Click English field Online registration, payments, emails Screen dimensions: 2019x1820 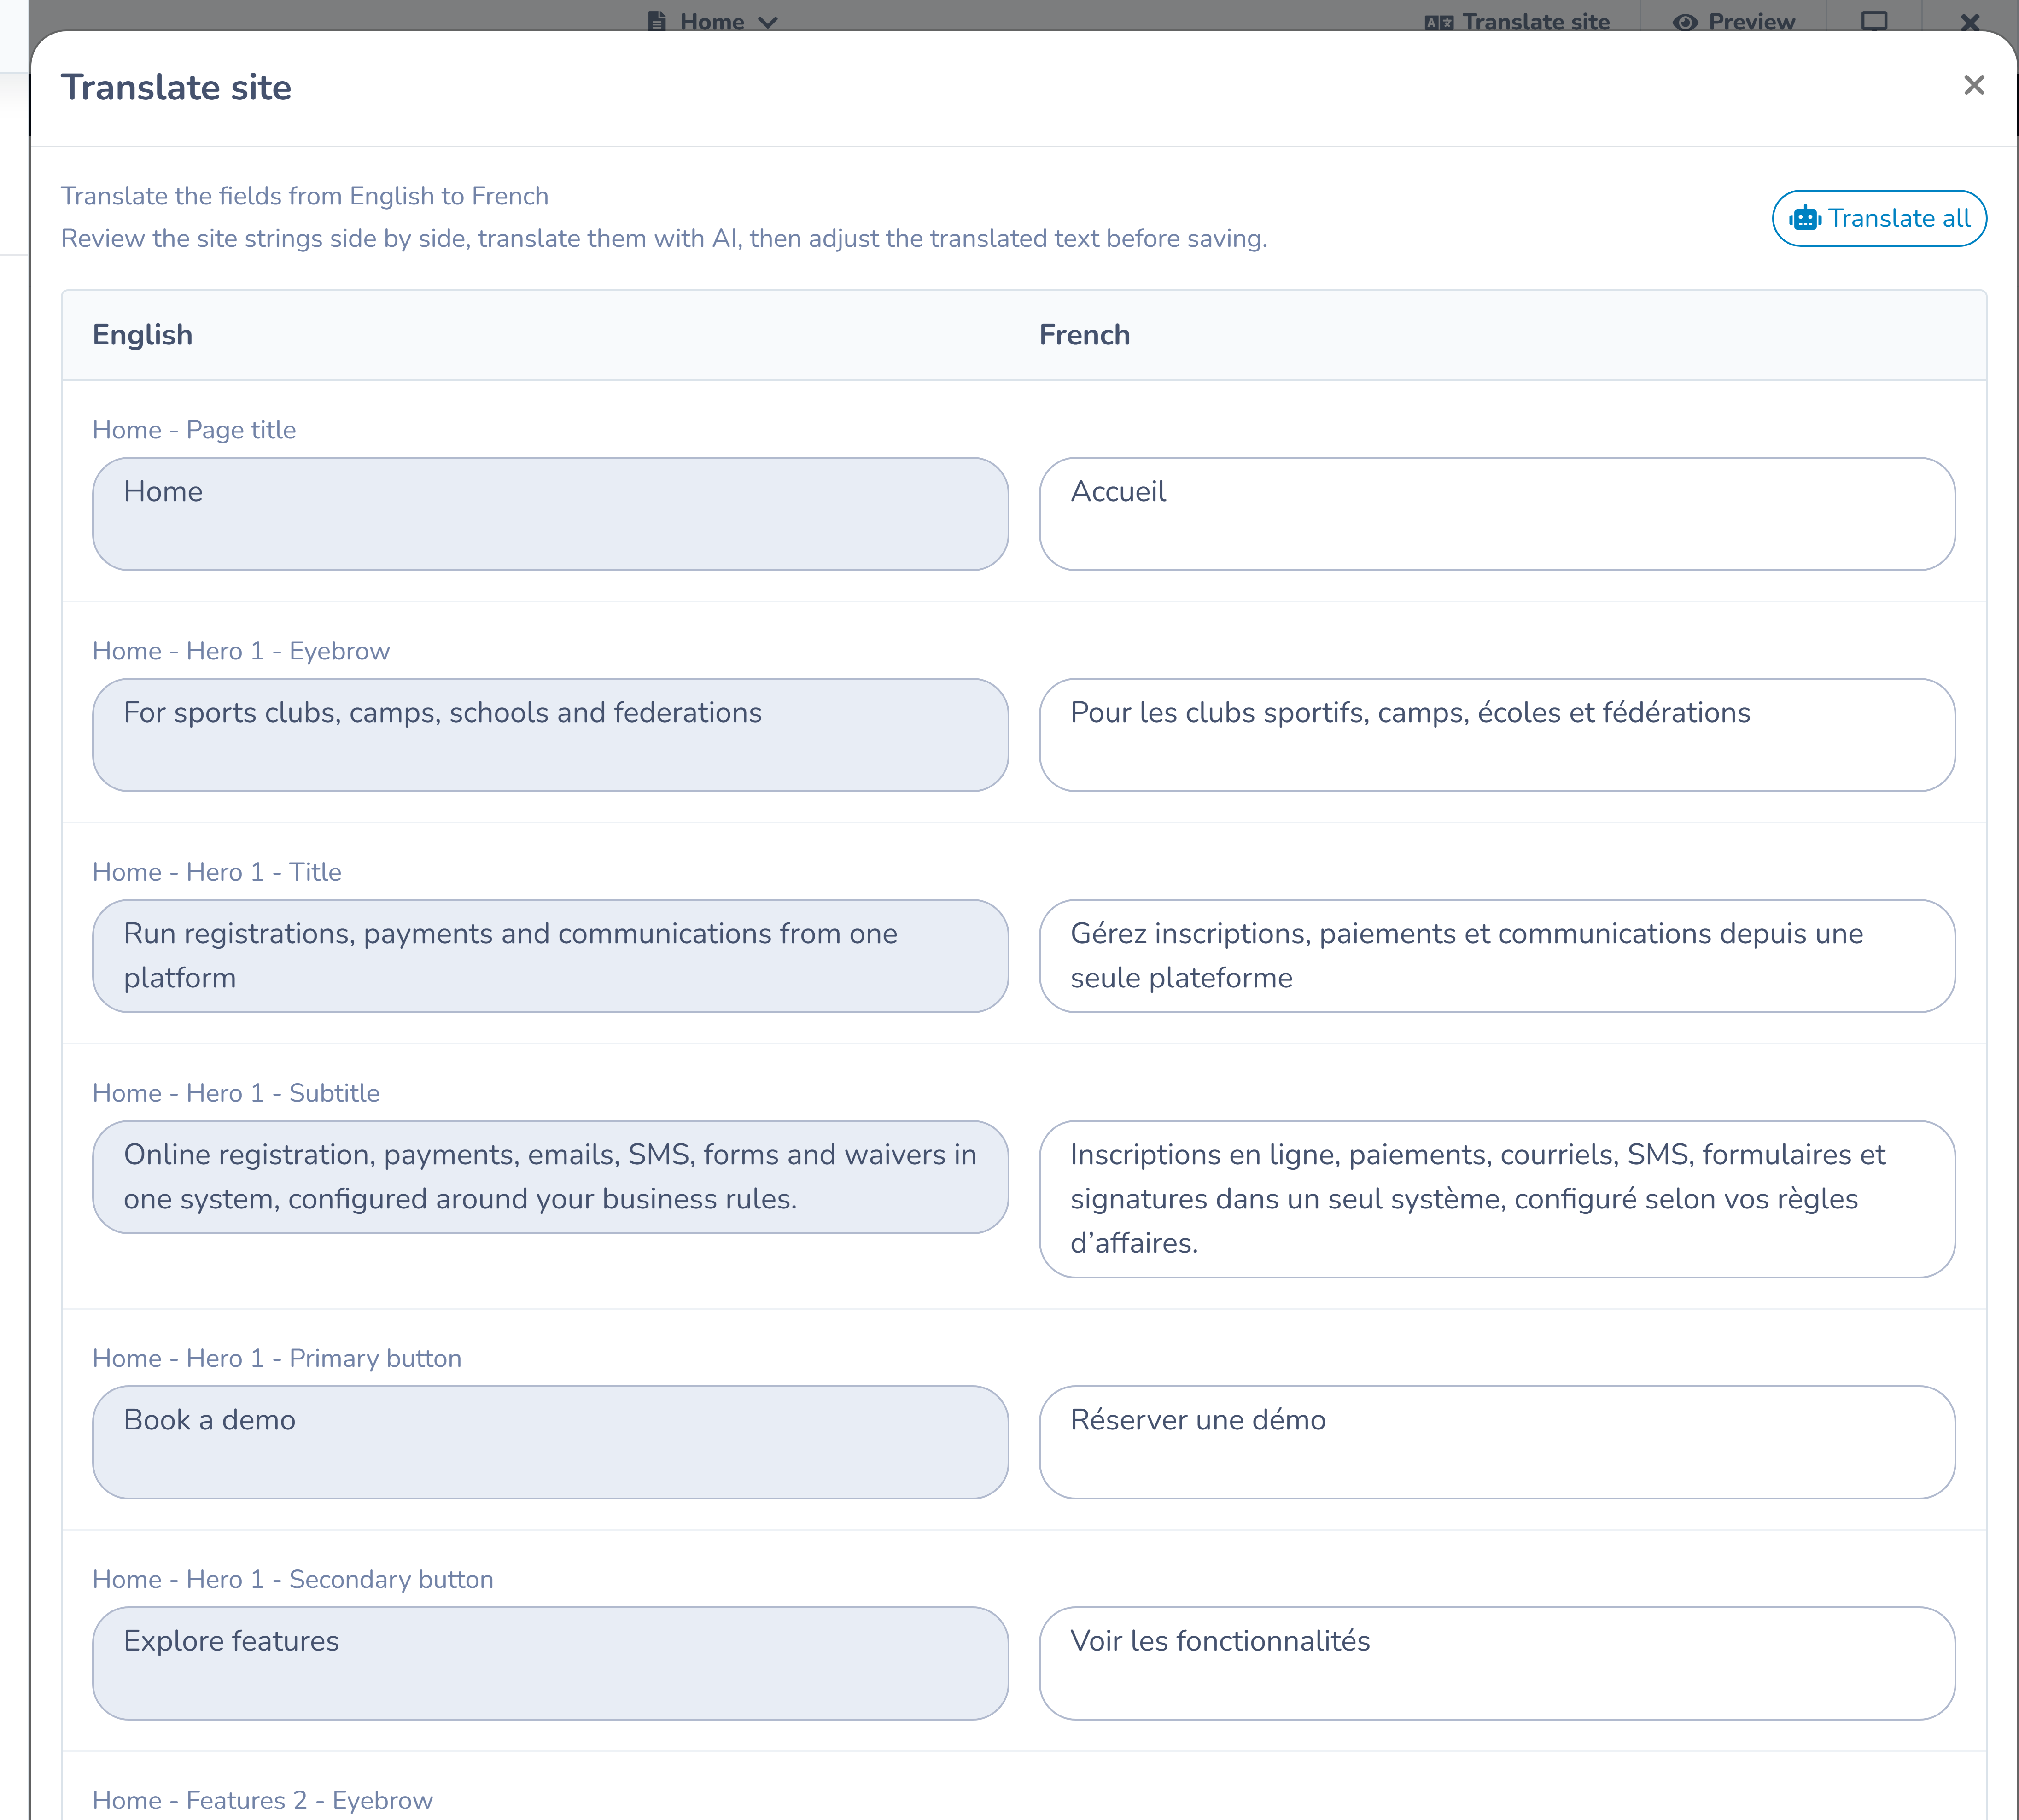550,1177
